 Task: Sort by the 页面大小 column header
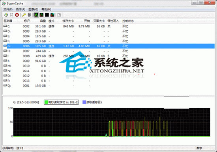click(x=99, y=21)
